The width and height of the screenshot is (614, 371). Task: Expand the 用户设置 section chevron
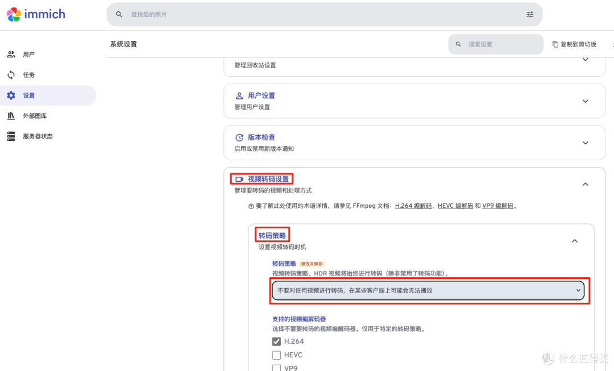[586, 101]
